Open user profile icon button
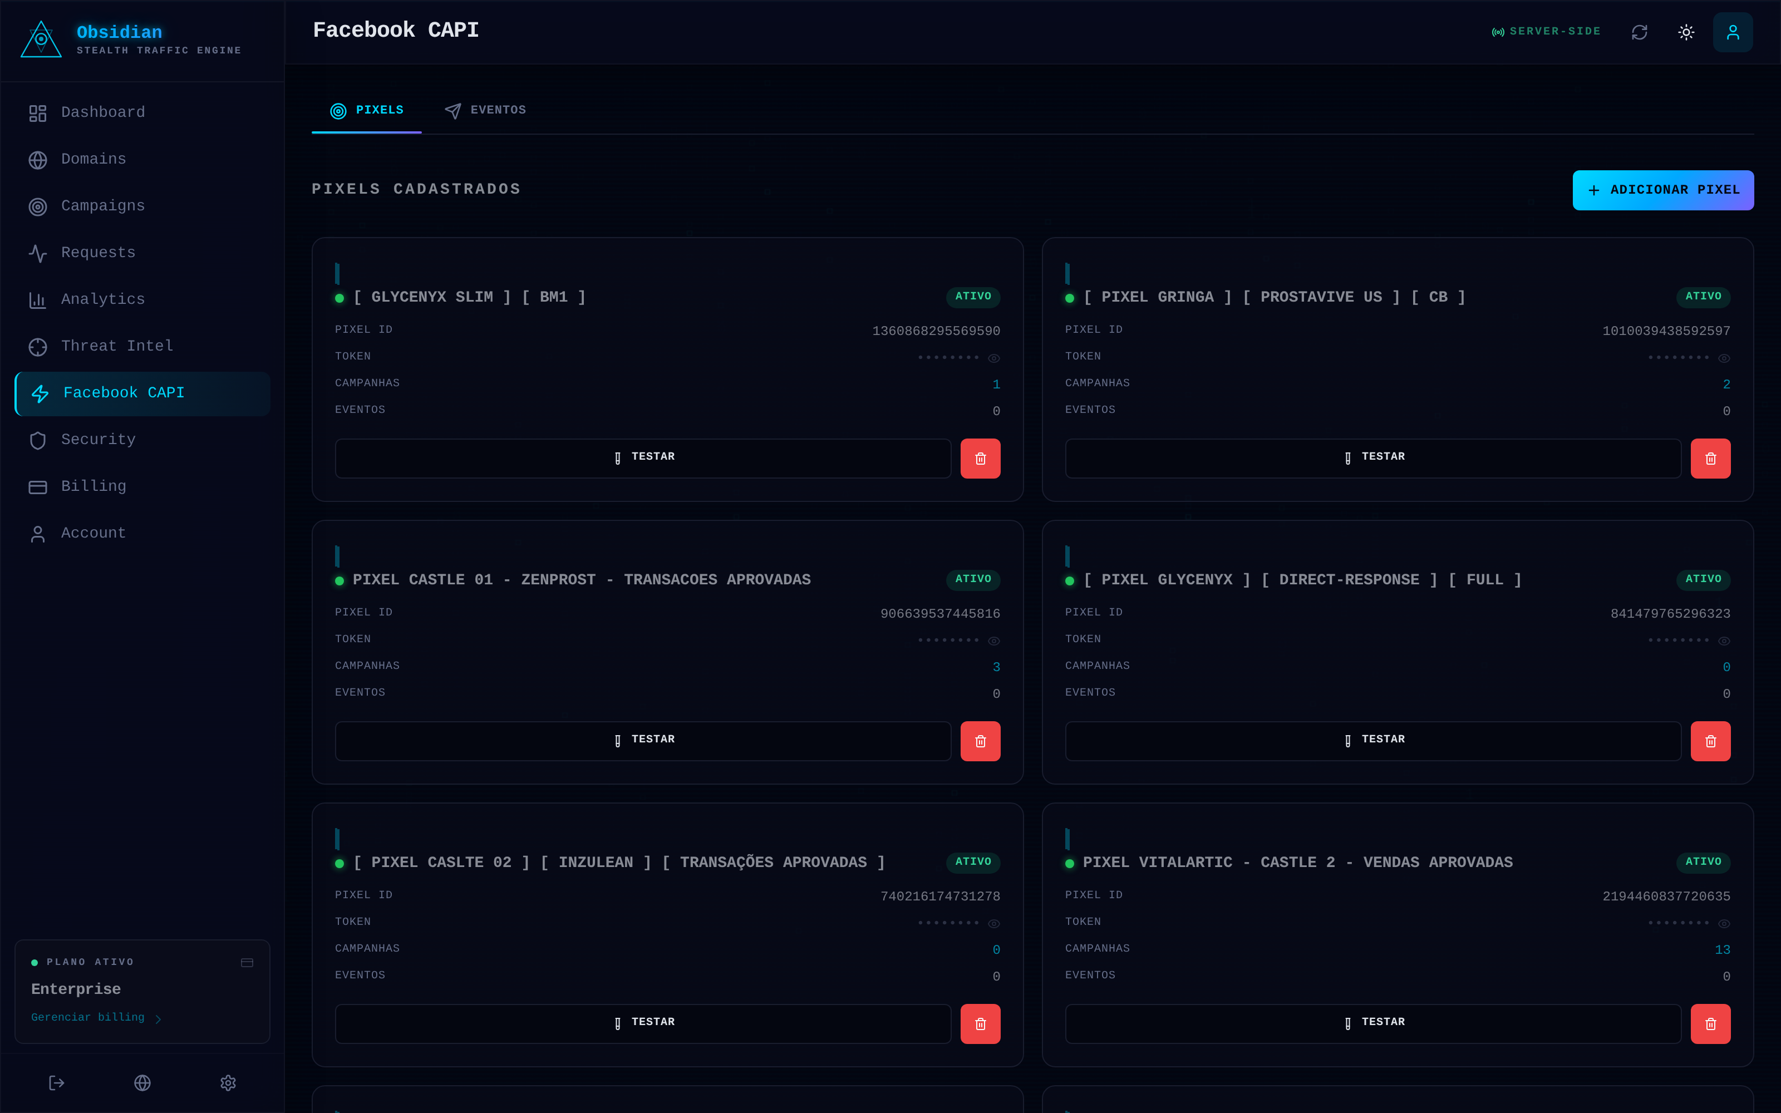This screenshot has height=1113, width=1781. (x=1733, y=32)
